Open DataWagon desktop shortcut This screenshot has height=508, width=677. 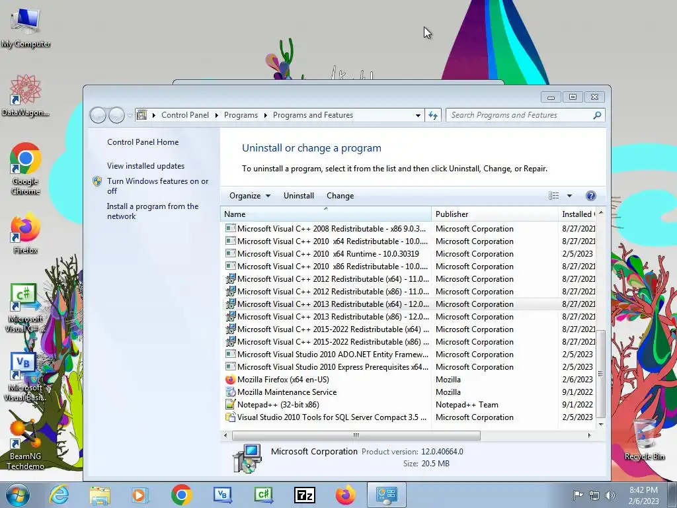click(x=26, y=95)
